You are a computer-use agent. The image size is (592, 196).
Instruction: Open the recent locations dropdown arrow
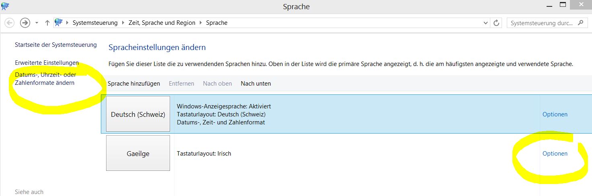pos(37,23)
